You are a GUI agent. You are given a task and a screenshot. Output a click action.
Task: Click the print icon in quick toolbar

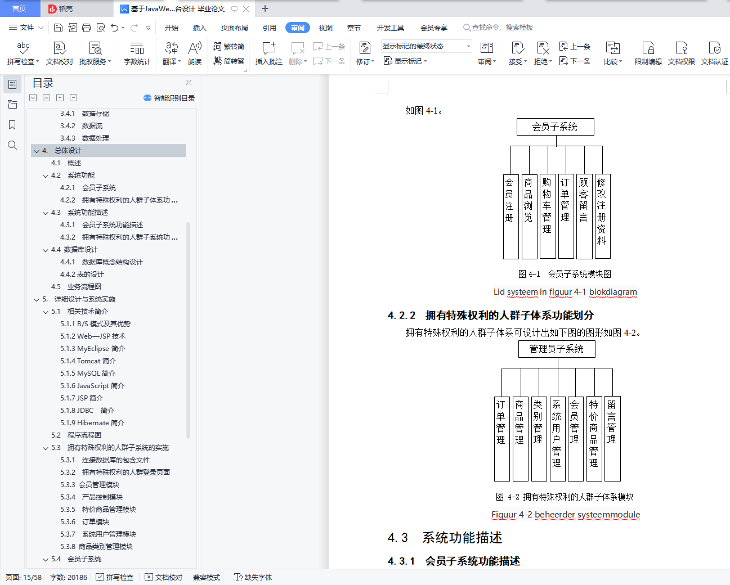click(86, 28)
